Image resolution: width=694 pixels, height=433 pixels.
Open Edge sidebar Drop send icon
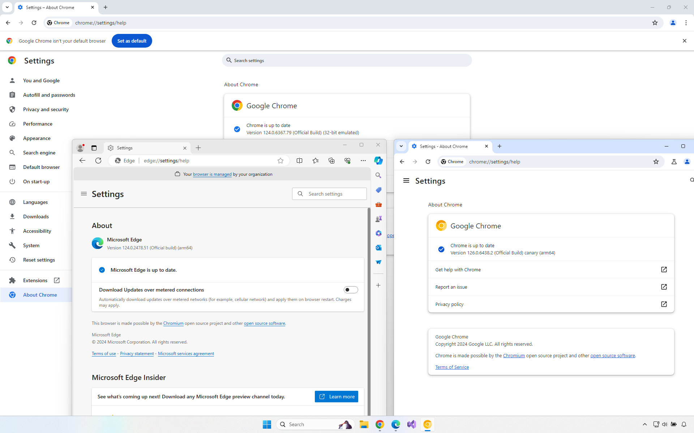378,262
